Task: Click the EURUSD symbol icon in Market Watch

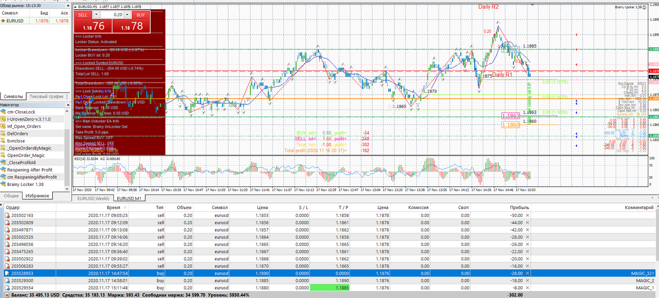Action: tap(3, 21)
